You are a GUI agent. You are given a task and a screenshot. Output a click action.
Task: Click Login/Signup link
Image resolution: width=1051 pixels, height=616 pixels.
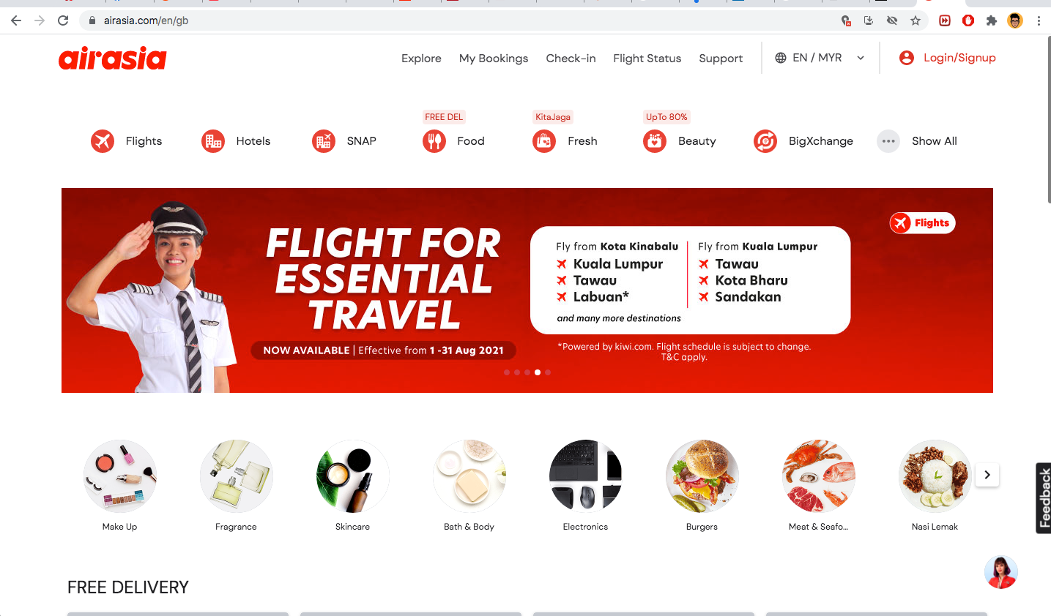(948, 58)
